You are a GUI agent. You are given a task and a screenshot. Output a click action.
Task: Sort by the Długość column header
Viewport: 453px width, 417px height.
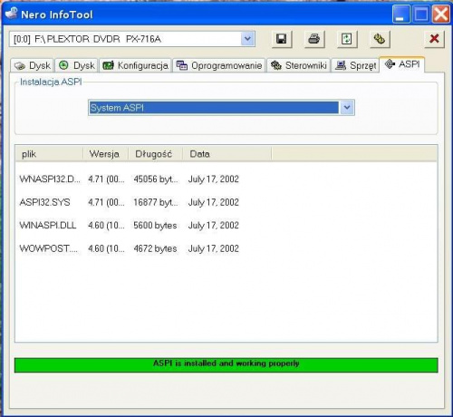coord(156,154)
